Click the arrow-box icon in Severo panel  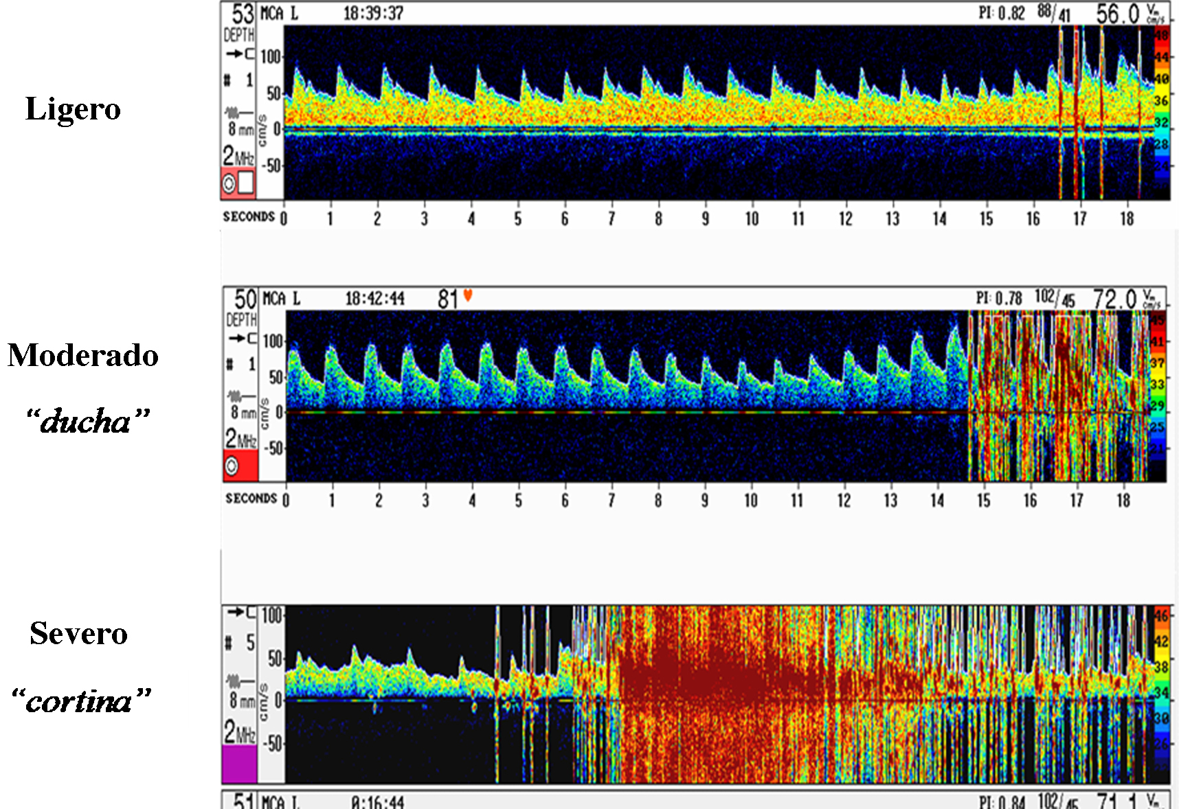click(x=242, y=612)
